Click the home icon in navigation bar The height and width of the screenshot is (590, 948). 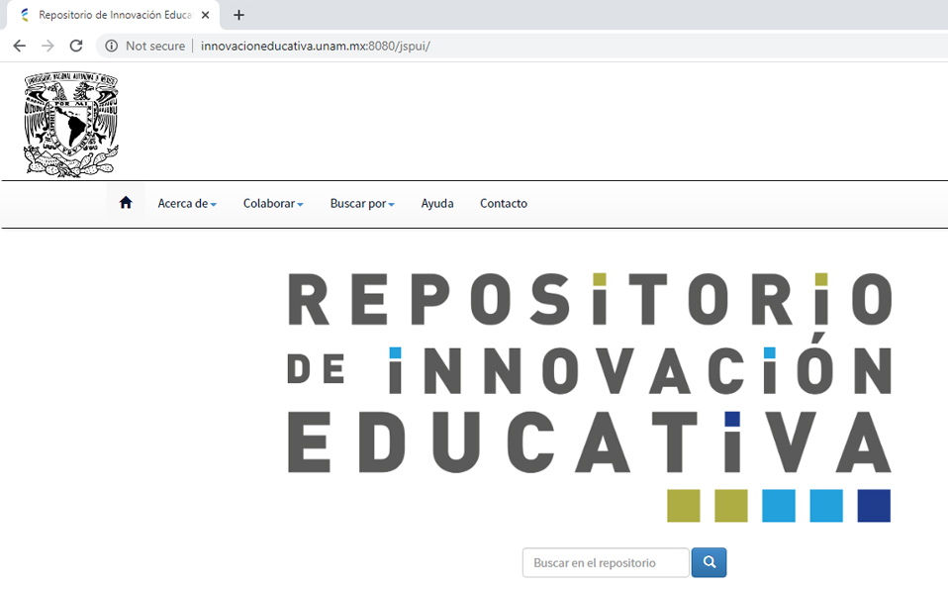click(126, 203)
